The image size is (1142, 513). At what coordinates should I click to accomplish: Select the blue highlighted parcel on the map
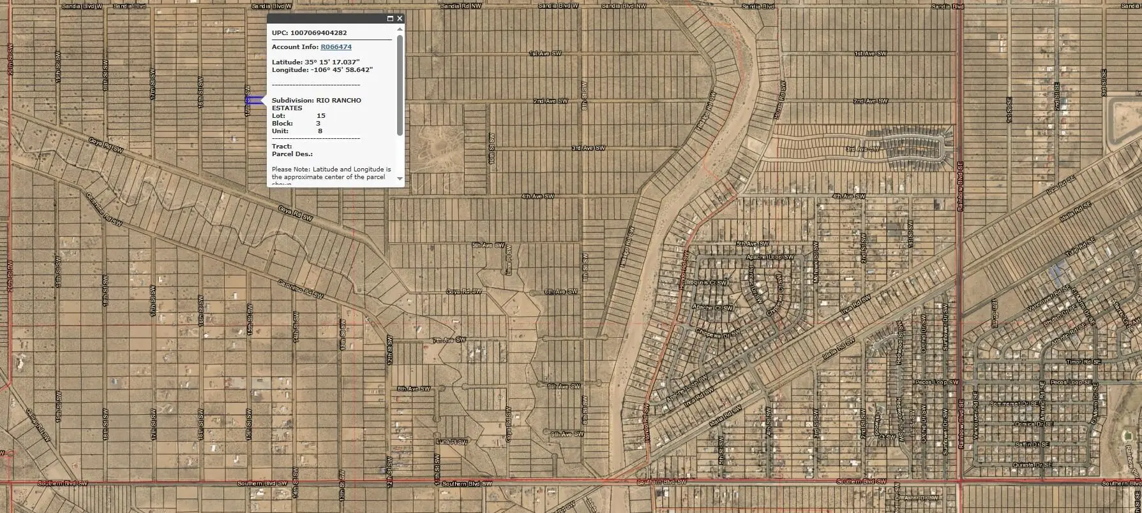pyautogui.click(x=254, y=101)
